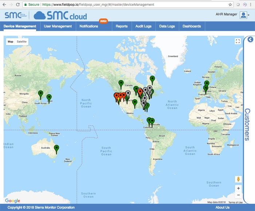Viewport: 255px width, 211px height.
Task: Click the SMC Sierra Monitor logo
Action: point(16,15)
